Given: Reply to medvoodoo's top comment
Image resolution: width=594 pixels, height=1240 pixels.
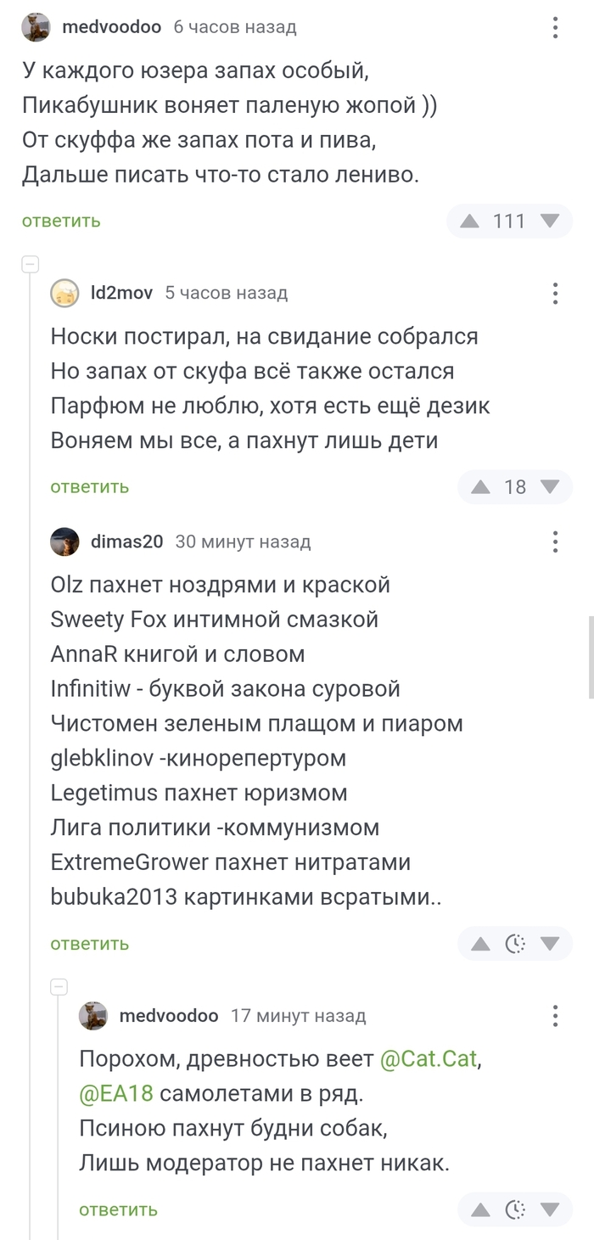Looking at the screenshot, I should 61,222.
